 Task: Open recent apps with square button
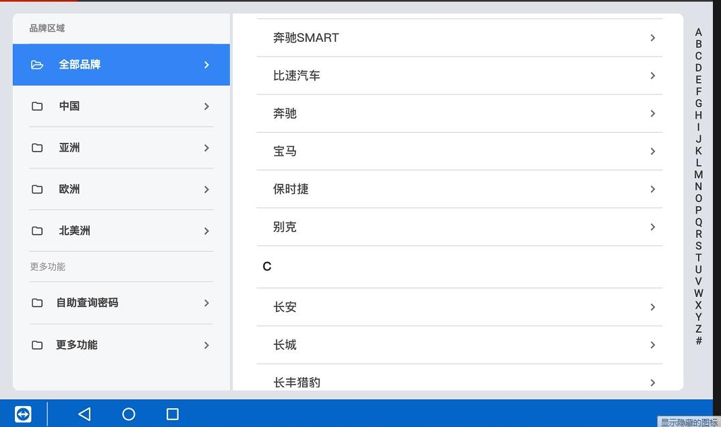172,414
